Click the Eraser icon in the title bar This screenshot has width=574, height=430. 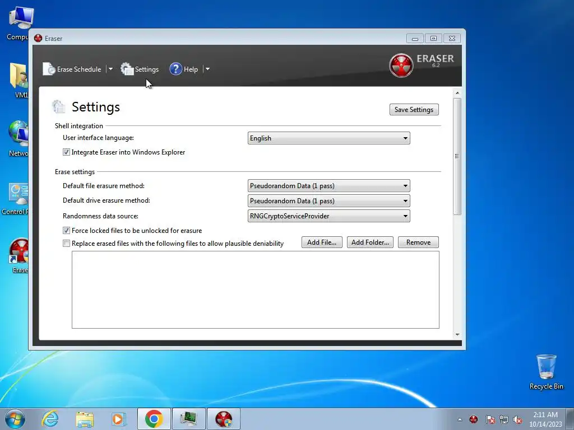[38, 39]
